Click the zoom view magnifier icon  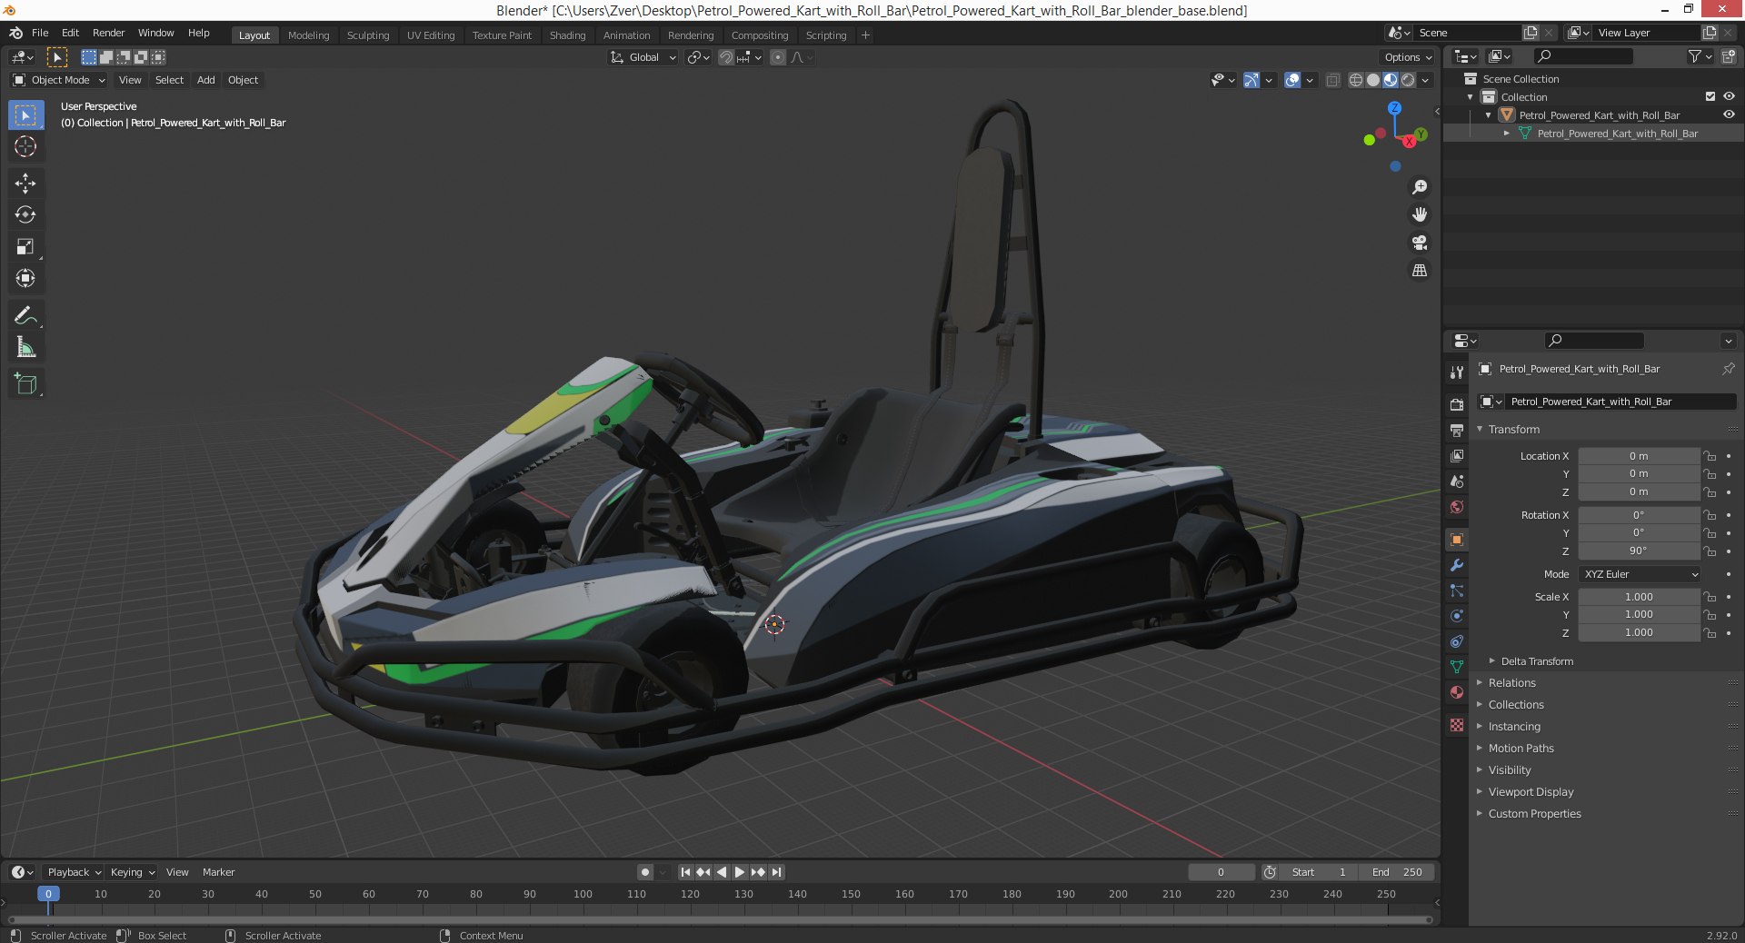pos(1420,187)
